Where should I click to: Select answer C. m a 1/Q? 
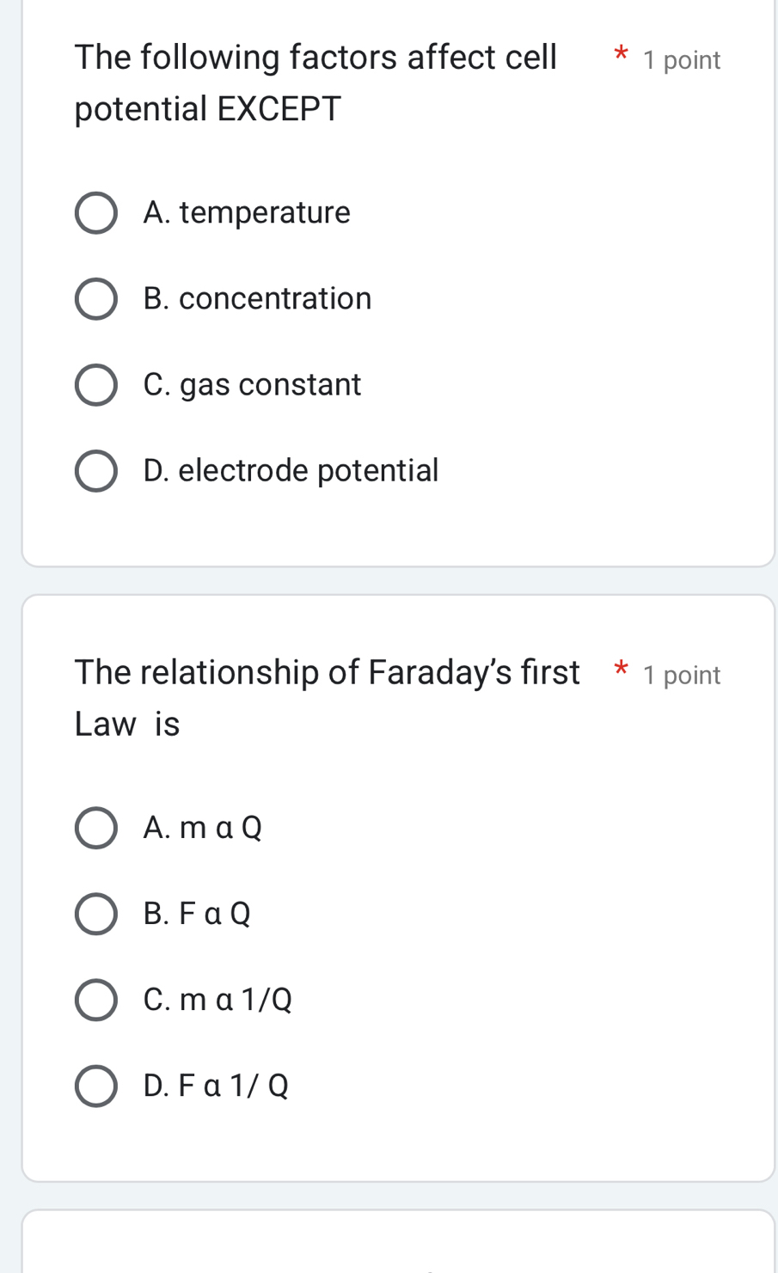click(x=95, y=999)
